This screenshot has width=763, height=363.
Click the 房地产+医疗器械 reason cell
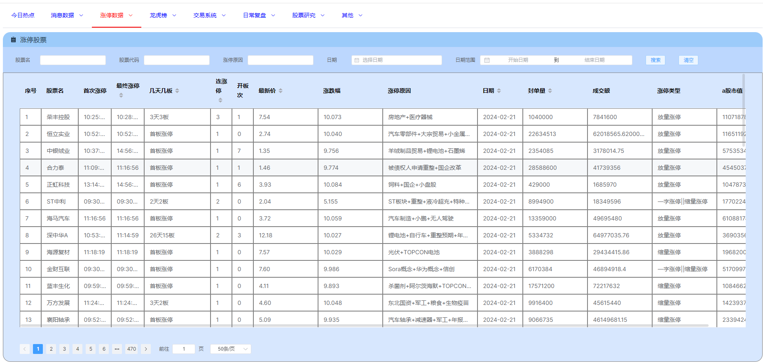[x=430, y=117]
